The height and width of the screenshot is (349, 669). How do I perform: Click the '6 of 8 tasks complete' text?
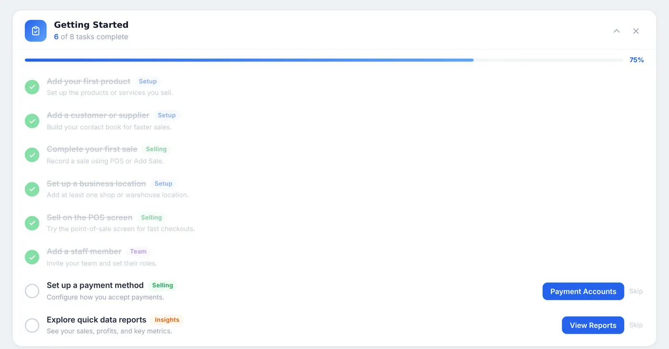(x=91, y=37)
